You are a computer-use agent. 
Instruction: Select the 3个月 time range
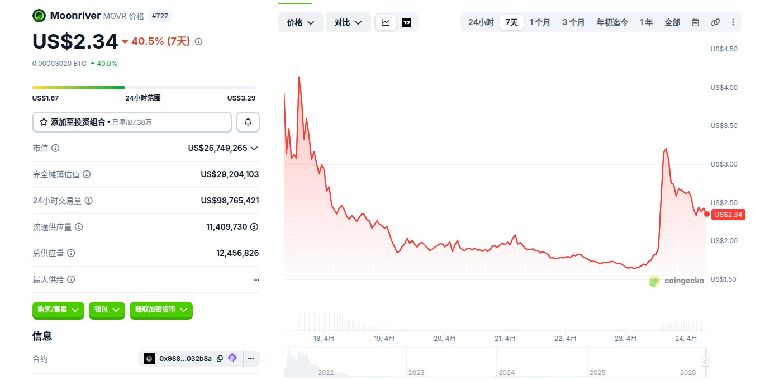pyautogui.click(x=573, y=22)
